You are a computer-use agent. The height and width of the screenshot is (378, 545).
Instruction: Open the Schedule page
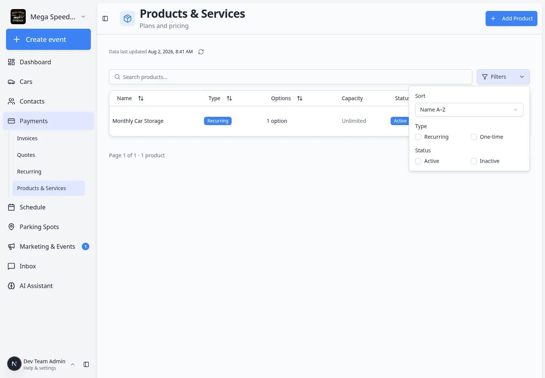[x=48, y=207]
